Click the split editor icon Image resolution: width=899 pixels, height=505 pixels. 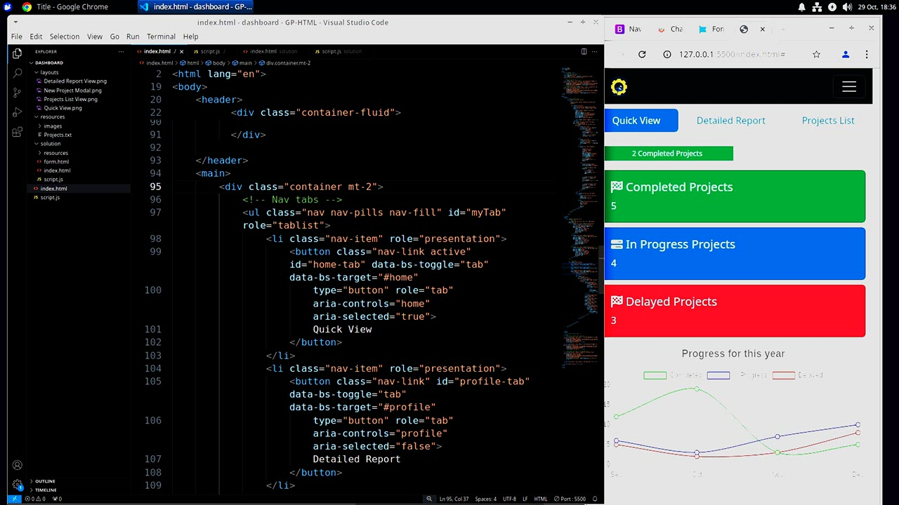tap(584, 51)
